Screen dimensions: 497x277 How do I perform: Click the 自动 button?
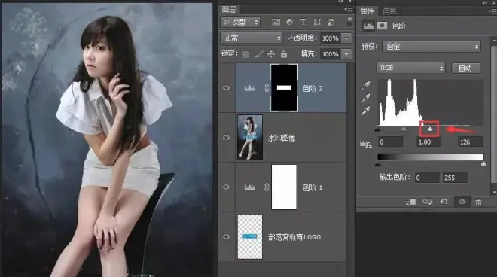(x=465, y=68)
